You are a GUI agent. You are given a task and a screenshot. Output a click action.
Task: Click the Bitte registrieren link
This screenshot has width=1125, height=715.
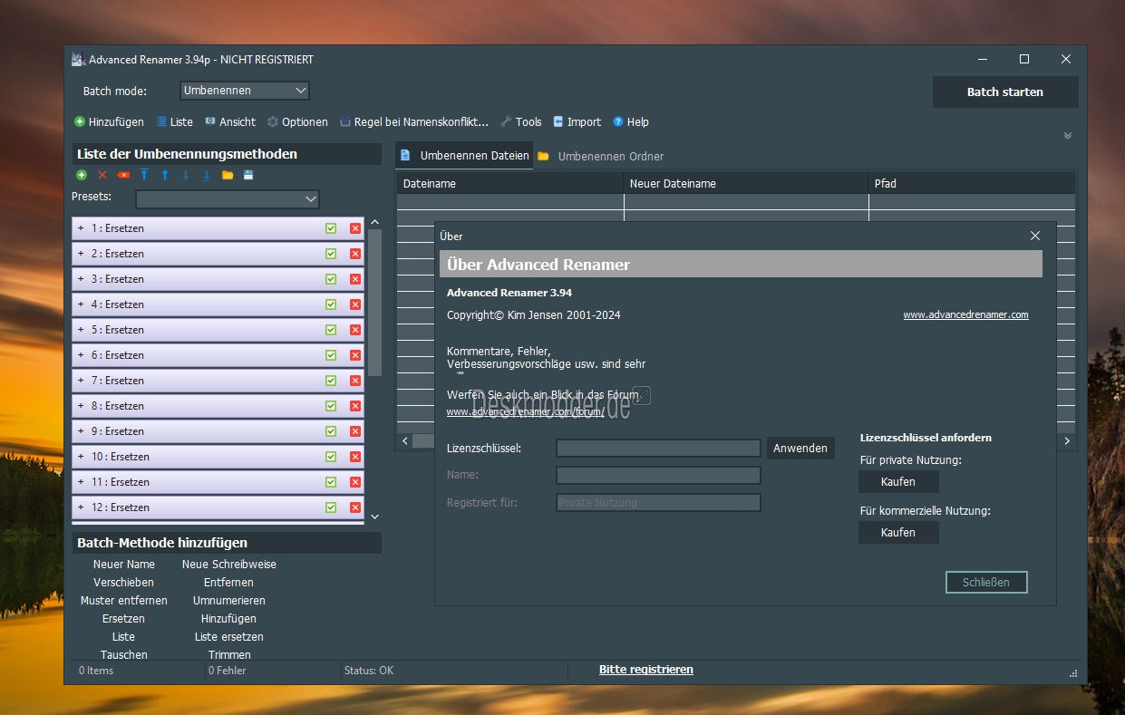point(646,670)
